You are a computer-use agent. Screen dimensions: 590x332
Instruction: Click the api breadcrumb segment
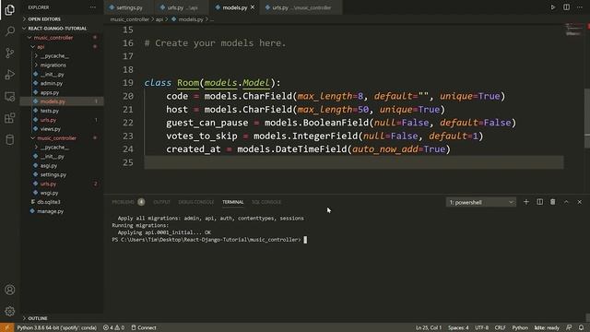pyautogui.click(x=159, y=19)
